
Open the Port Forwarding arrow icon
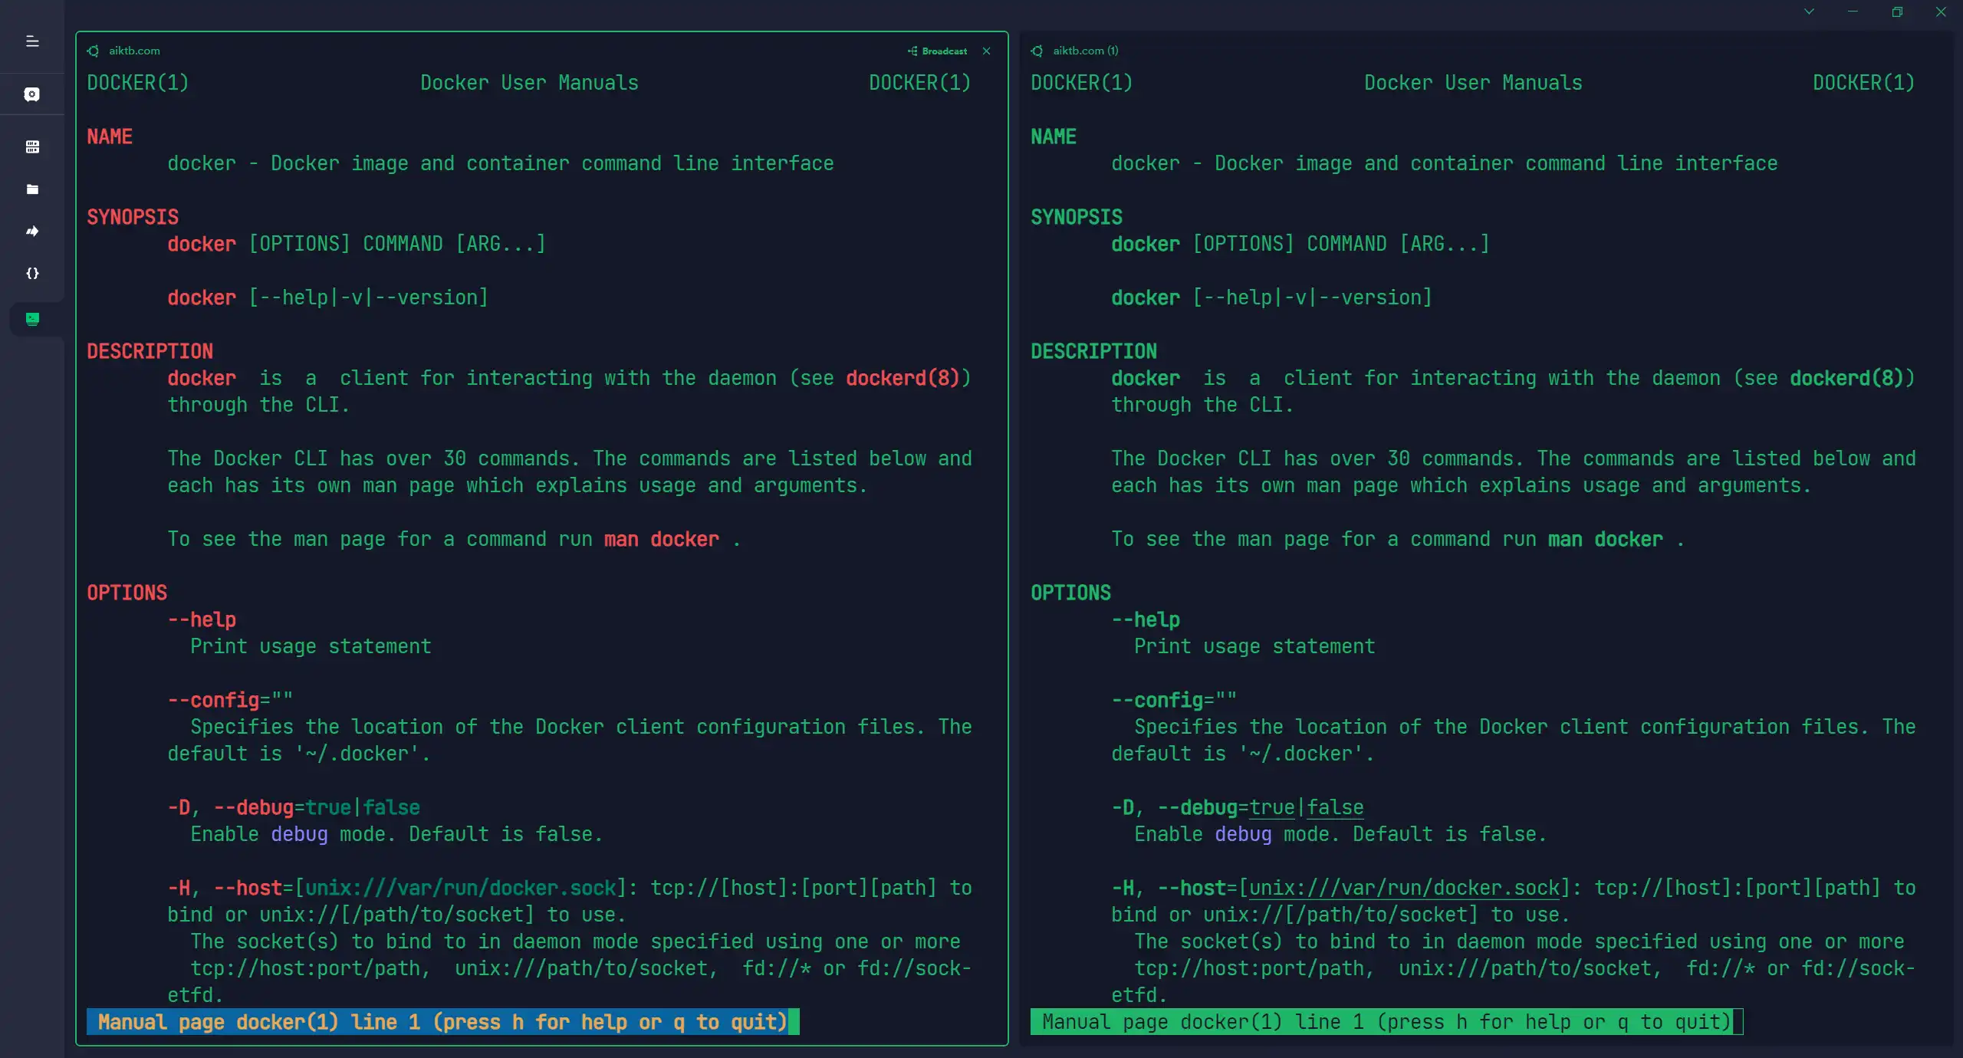pyautogui.click(x=32, y=232)
